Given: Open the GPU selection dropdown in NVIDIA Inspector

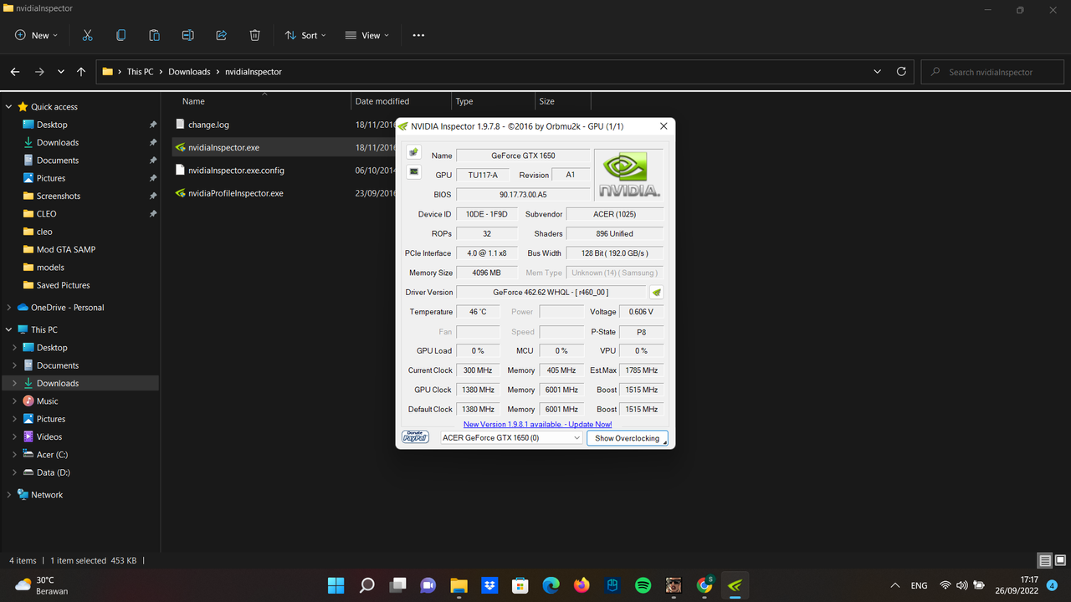Looking at the screenshot, I should pos(511,437).
